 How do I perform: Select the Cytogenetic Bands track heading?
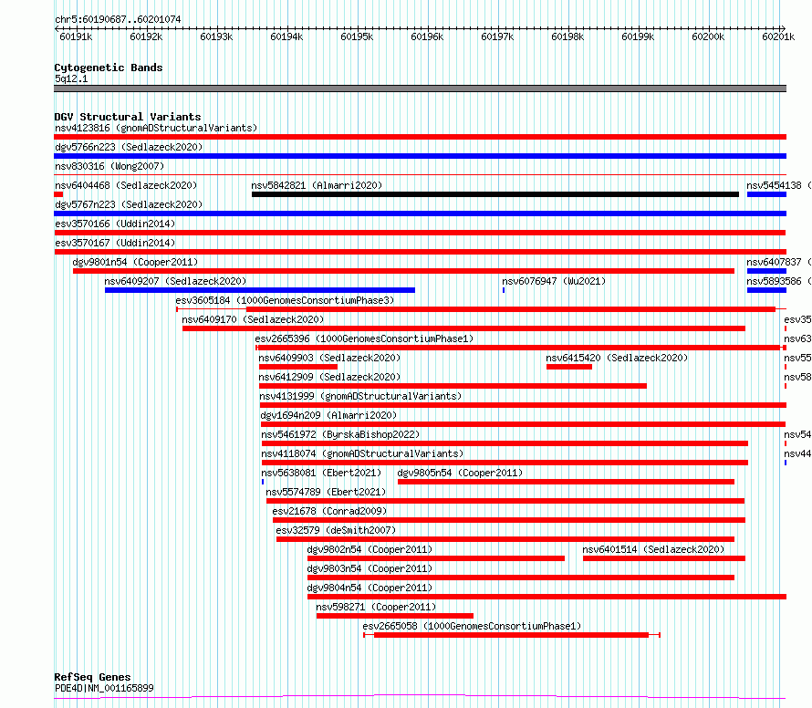click(109, 68)
